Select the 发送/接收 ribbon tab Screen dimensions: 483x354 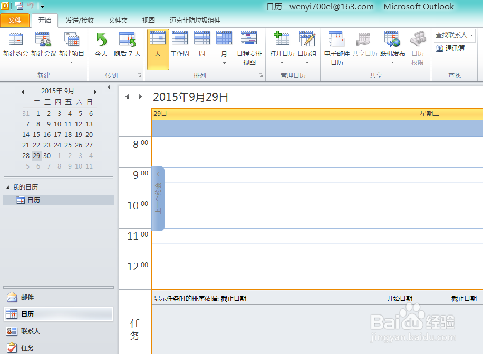coord(80,21)
